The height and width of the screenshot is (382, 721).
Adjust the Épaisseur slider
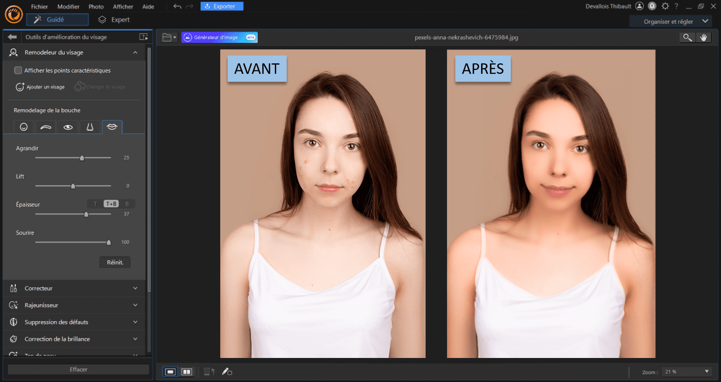(86, 214)
